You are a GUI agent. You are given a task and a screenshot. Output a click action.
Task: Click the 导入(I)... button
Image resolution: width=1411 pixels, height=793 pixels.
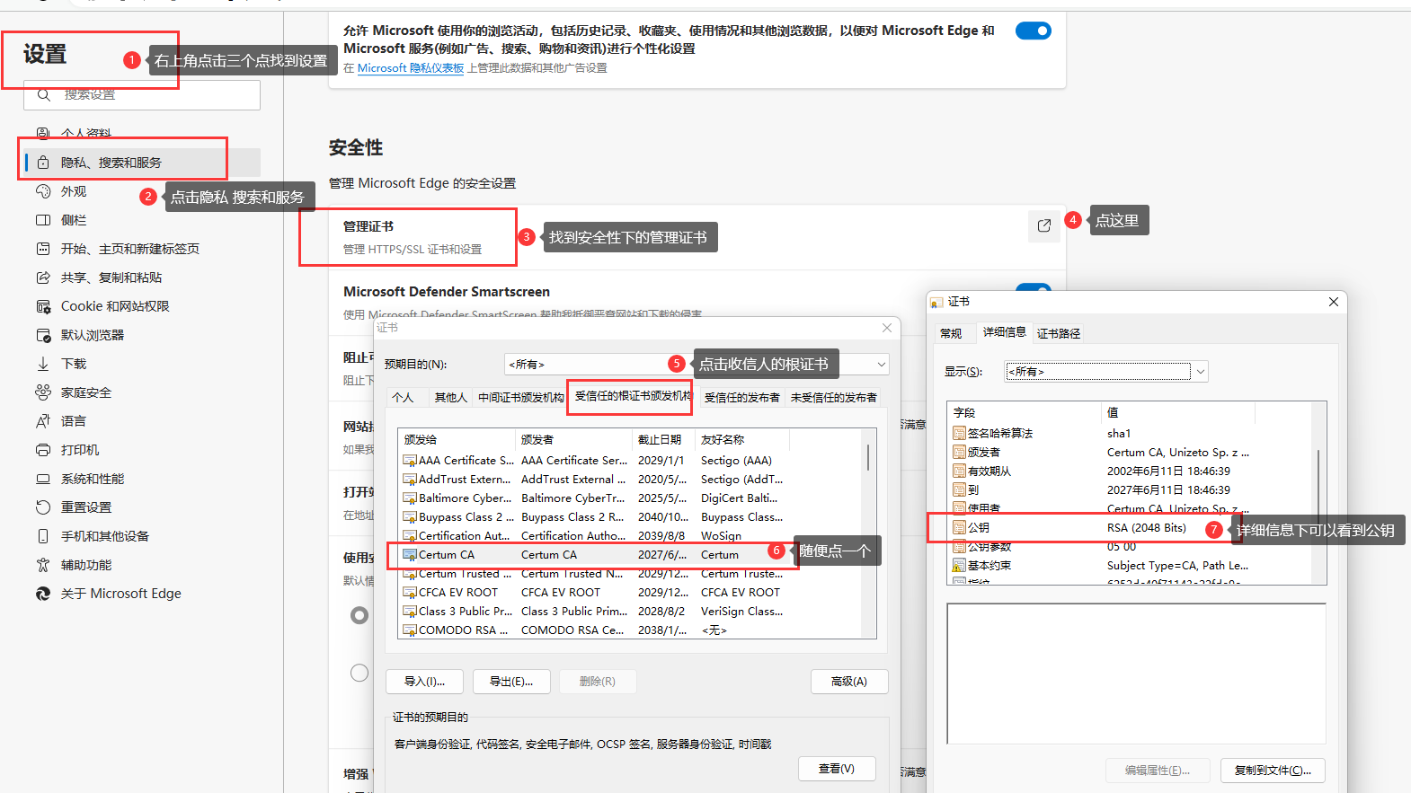pos(424,682)
